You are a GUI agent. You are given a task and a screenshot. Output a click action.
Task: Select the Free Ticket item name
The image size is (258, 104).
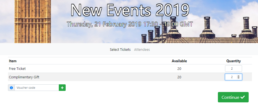point(17,69)
